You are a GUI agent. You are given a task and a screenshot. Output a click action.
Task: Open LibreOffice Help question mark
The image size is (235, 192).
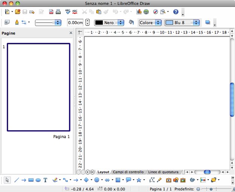click(x=175, y=12)
